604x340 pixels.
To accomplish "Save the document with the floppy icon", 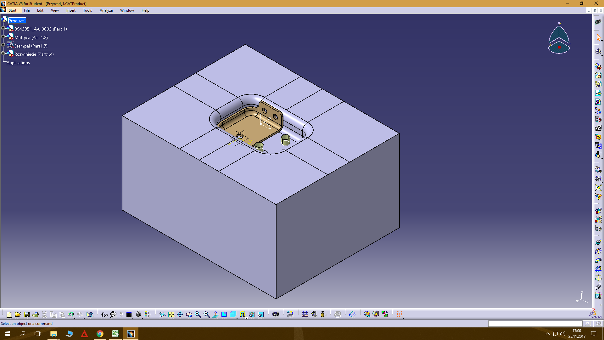I will click(27, 314).
